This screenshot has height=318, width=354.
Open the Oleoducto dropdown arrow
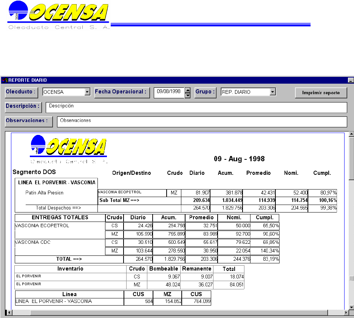coord(87,92)
